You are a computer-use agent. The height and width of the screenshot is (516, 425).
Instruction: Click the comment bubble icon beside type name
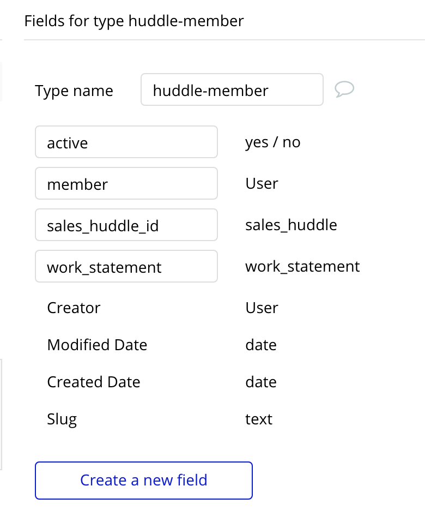point(344,89)
